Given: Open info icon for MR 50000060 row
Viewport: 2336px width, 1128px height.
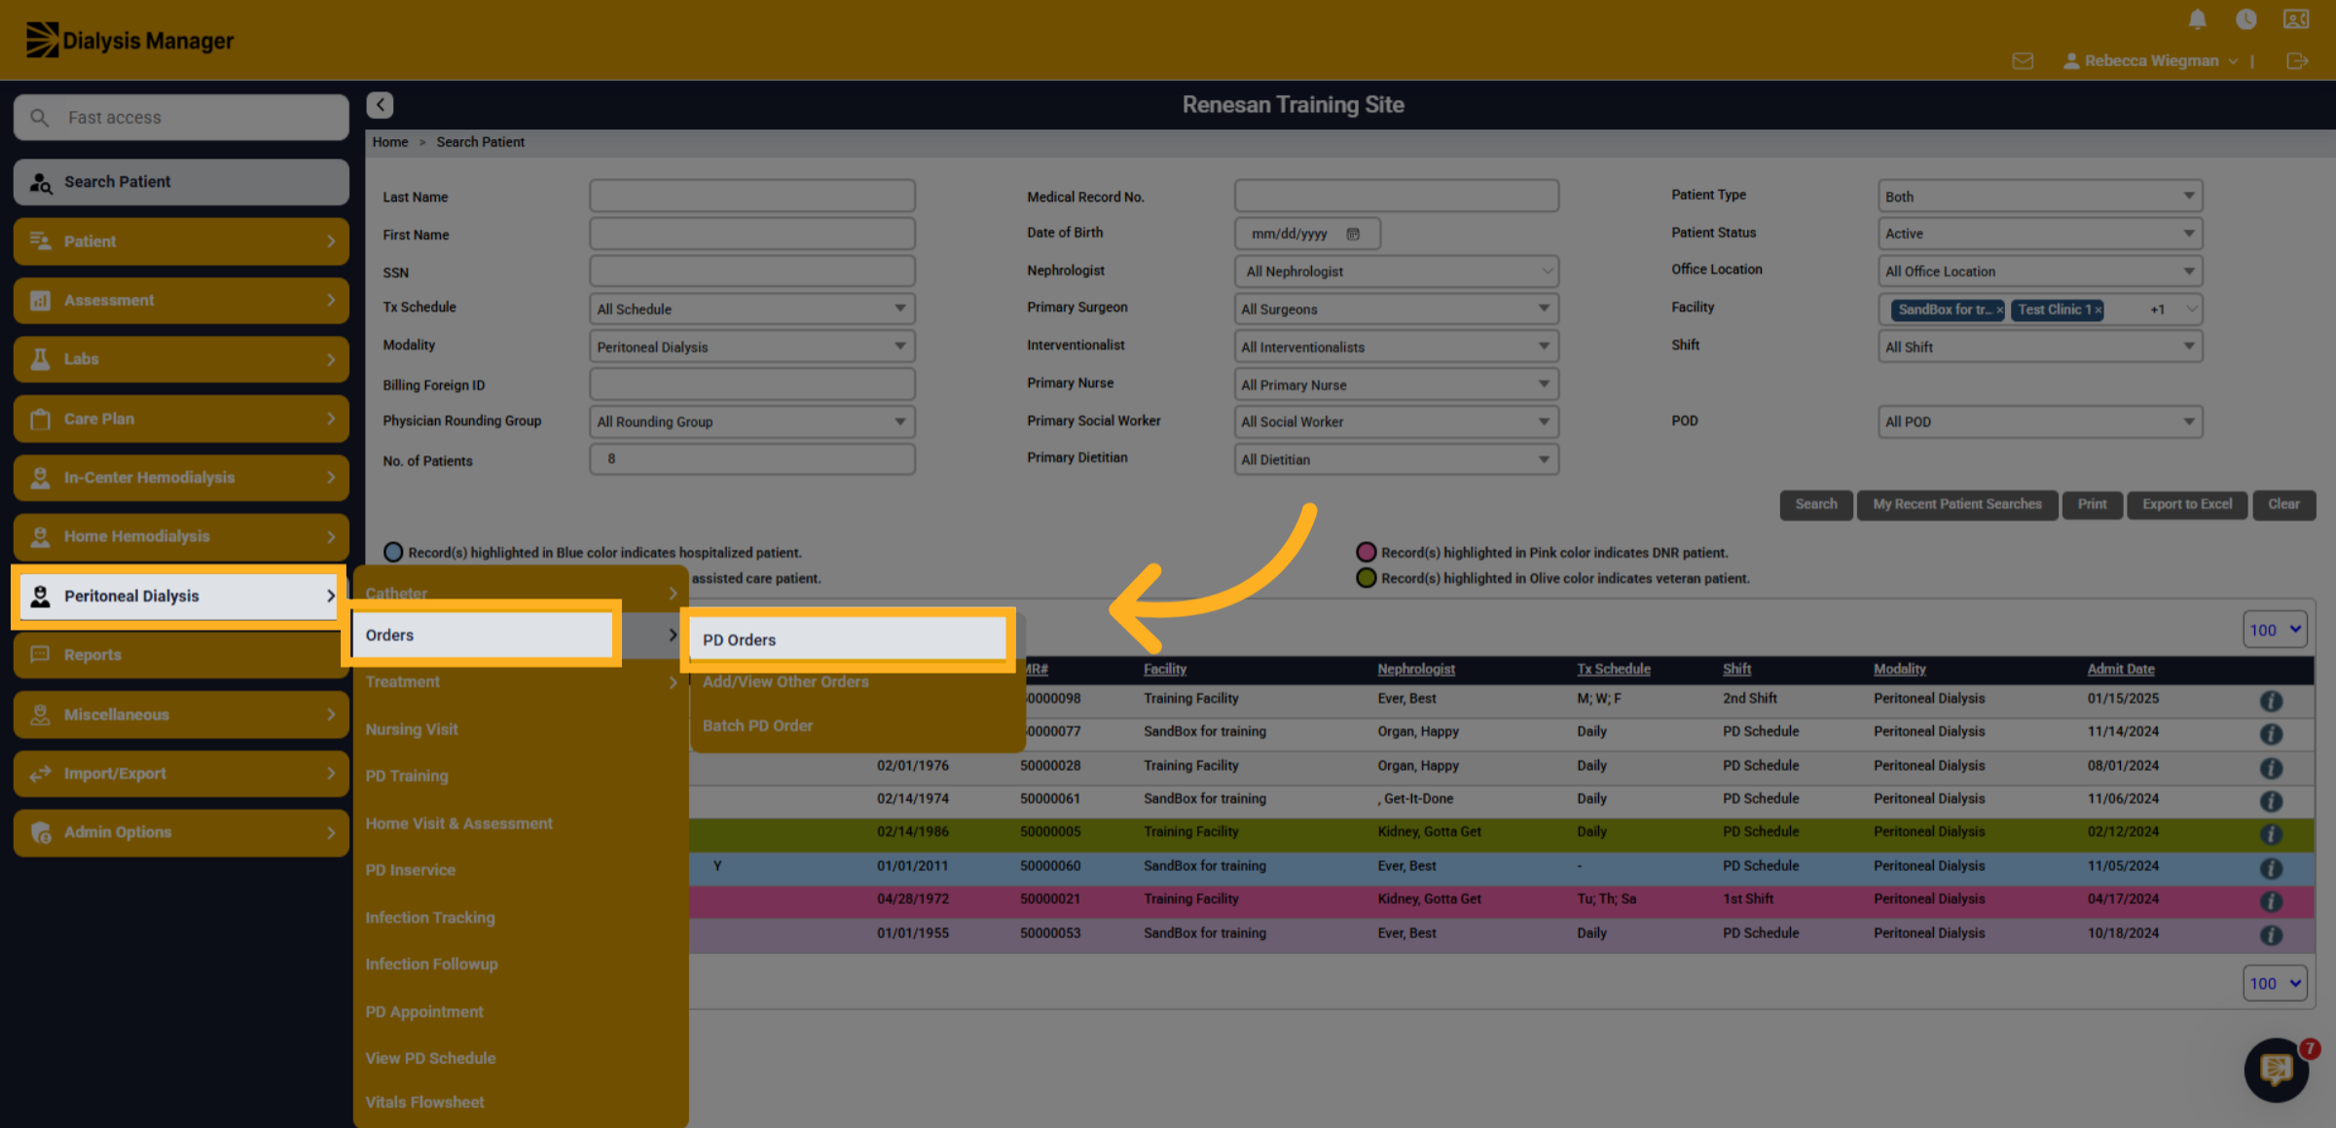Looking at the screenshot, I should coord(2271,868).
